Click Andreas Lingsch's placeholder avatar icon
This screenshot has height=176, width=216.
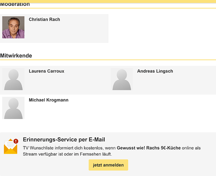point(122,79)
